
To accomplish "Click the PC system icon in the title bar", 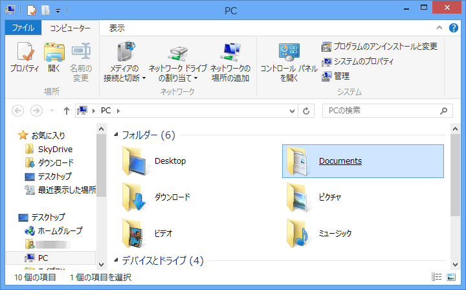I will click(x=10, y=10).
